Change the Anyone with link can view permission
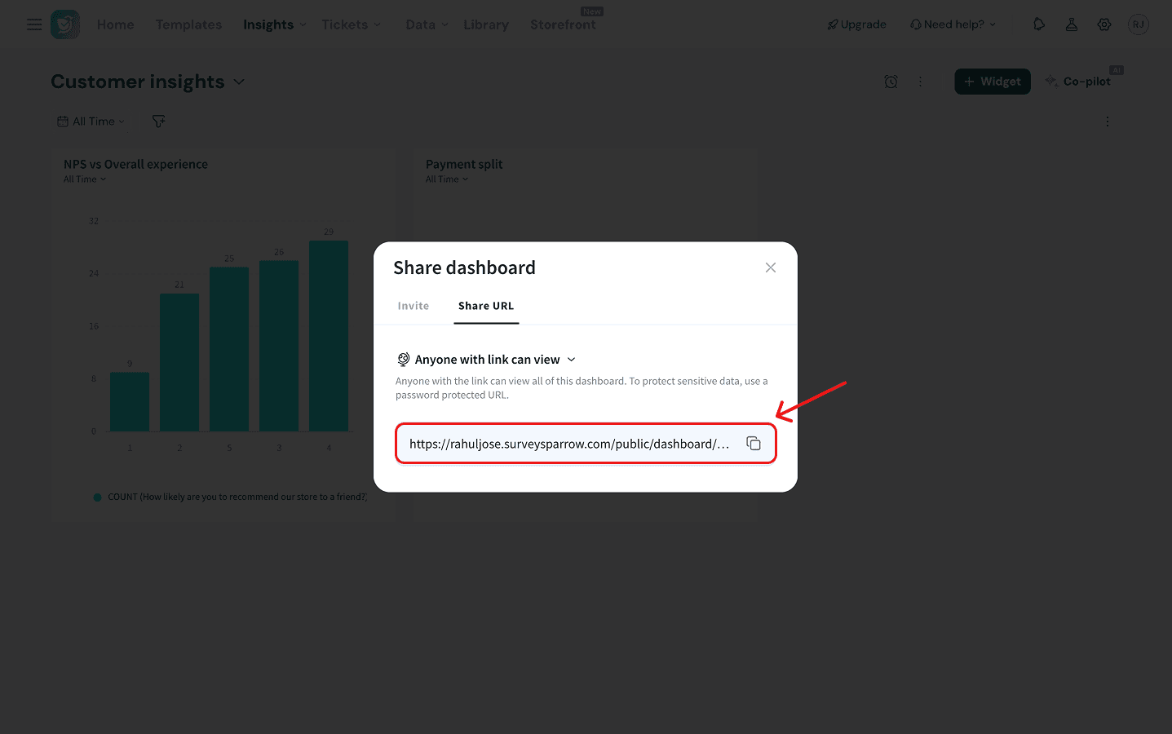 point(487,360)
